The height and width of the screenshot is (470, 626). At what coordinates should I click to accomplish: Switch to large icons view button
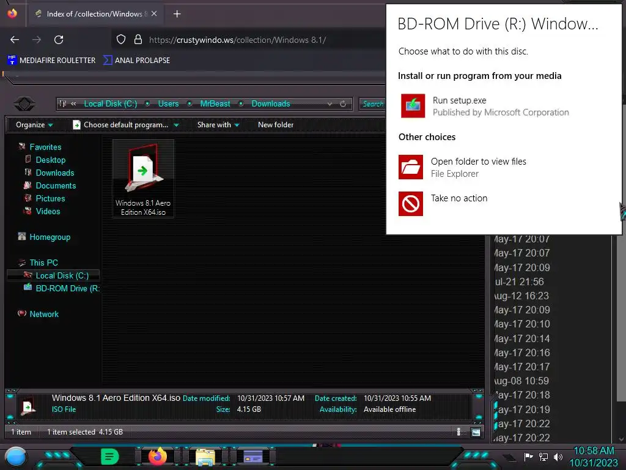476,433
